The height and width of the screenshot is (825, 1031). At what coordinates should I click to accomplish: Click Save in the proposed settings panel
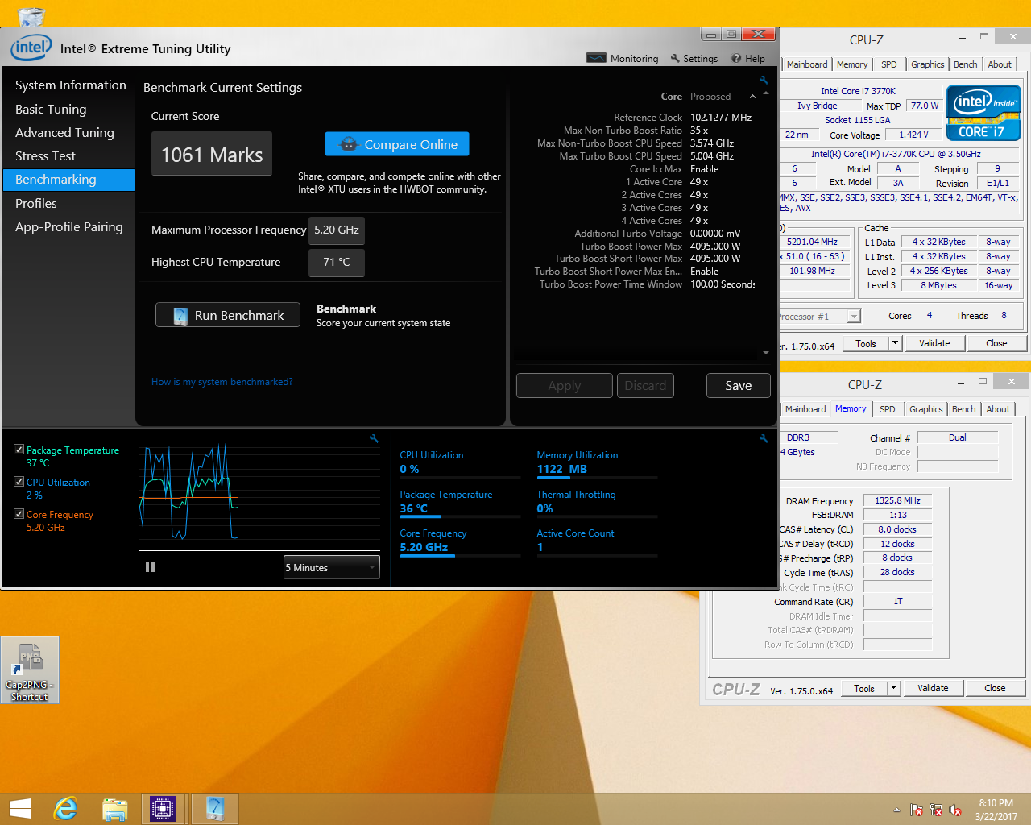click(739, 386)
